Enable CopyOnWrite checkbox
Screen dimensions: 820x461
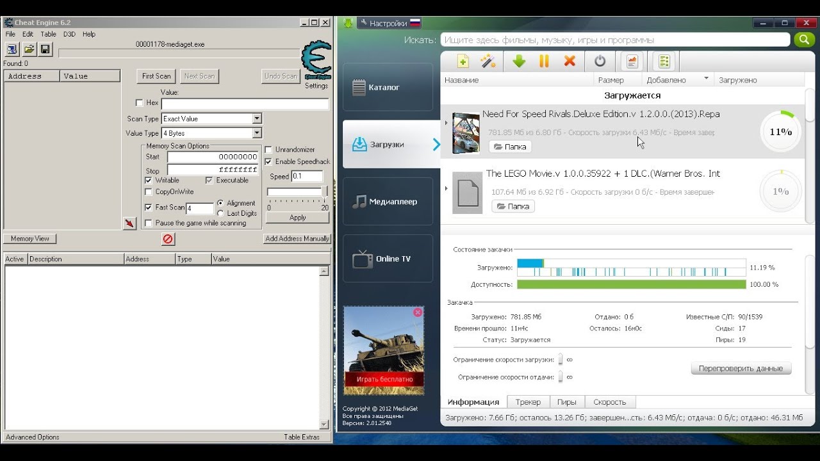149,192
